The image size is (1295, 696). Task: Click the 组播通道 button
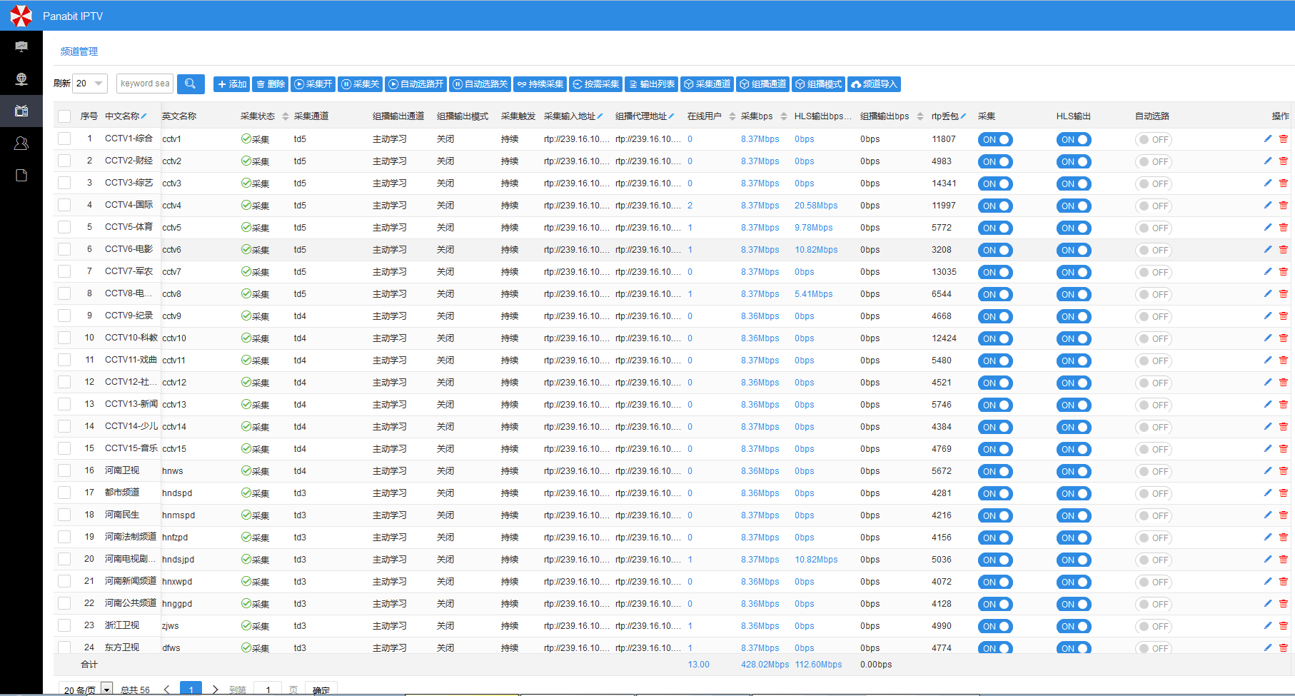point(763,84)
